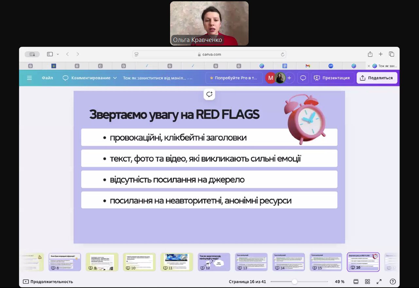Reload the page in Safari address bar
419x288 pixels.
282,54
